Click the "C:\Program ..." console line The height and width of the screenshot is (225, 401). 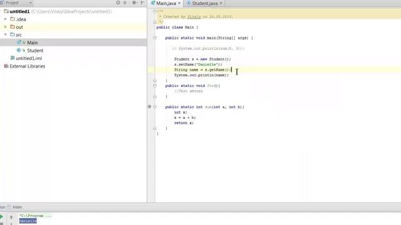point(36,216)
